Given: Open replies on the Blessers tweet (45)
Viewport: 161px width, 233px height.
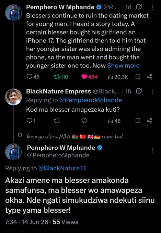Looking at the screenshot, I should coord(33,77).
